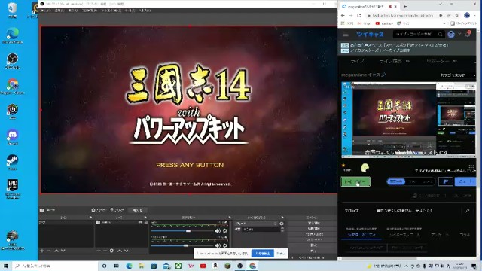The height and width of the screenshot is (271, 482).
Task: Open the second menu in OBS menu bar
Action: (59, 11)
